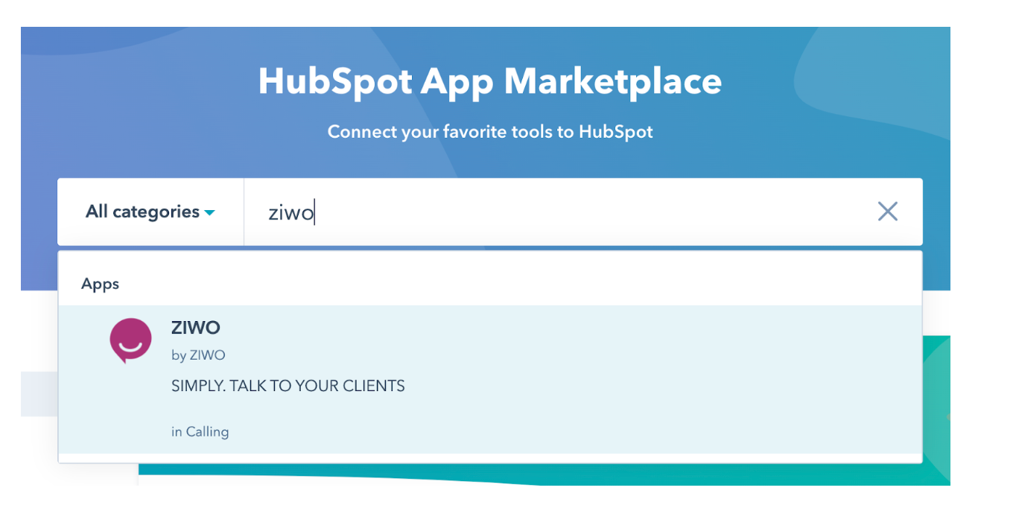This screenshot has width=1016, height=511.
Task: Click the 'in Calling' category label
Action: [x=200, y=431]
